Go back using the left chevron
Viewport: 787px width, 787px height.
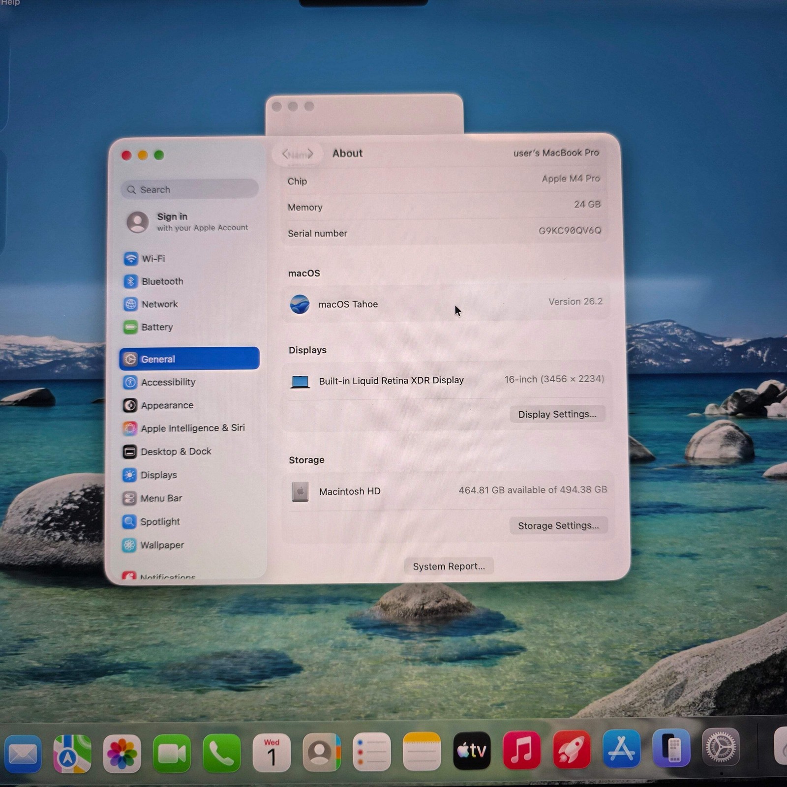pos(285,154)
